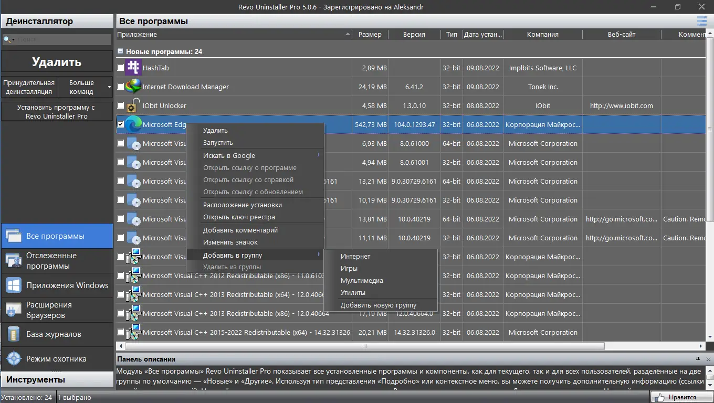This screenshot has height=403, width=714.
Task: Click the «Все программы» sidebar icon
Action: click(13, 236)
